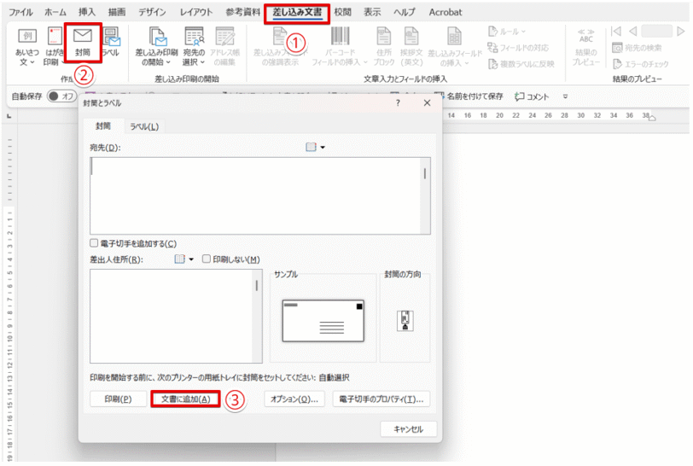Open the あいさつ文 greeting menu

click(x=27, y=47)
